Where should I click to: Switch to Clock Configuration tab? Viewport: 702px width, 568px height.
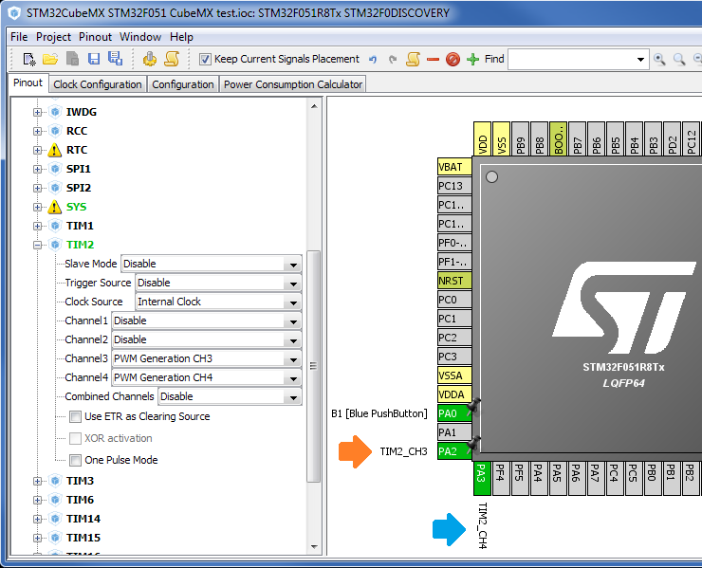pos(98,84)
